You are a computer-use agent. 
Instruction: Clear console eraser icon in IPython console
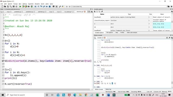169,38
